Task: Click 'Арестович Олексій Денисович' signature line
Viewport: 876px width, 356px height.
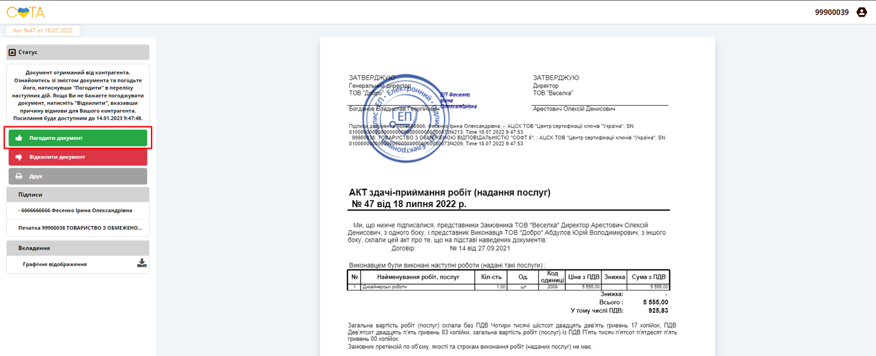Action: pyautogui.click(x=574, y=109)
